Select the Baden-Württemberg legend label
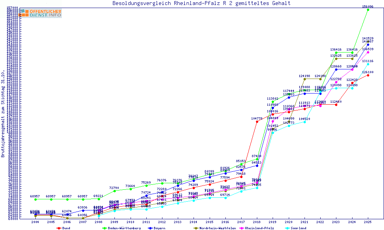 pyautogui.click(x=121, y=228)
